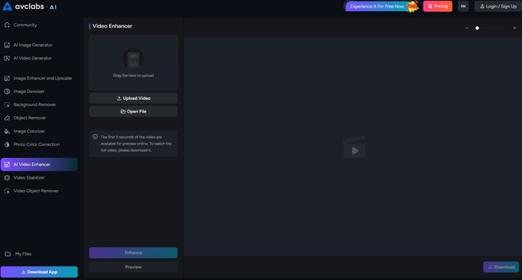This screenshot has height=280, width=522.
Task: Open the Community menu label
Action: 25,25
